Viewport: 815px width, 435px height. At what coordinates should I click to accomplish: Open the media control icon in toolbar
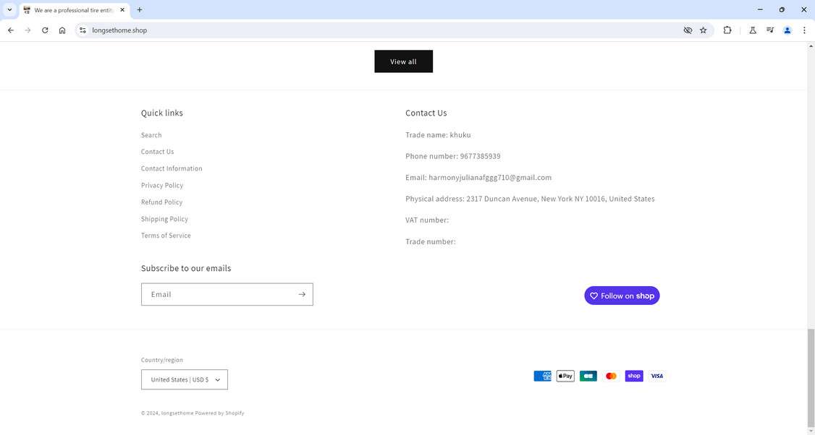pos(770,30)
